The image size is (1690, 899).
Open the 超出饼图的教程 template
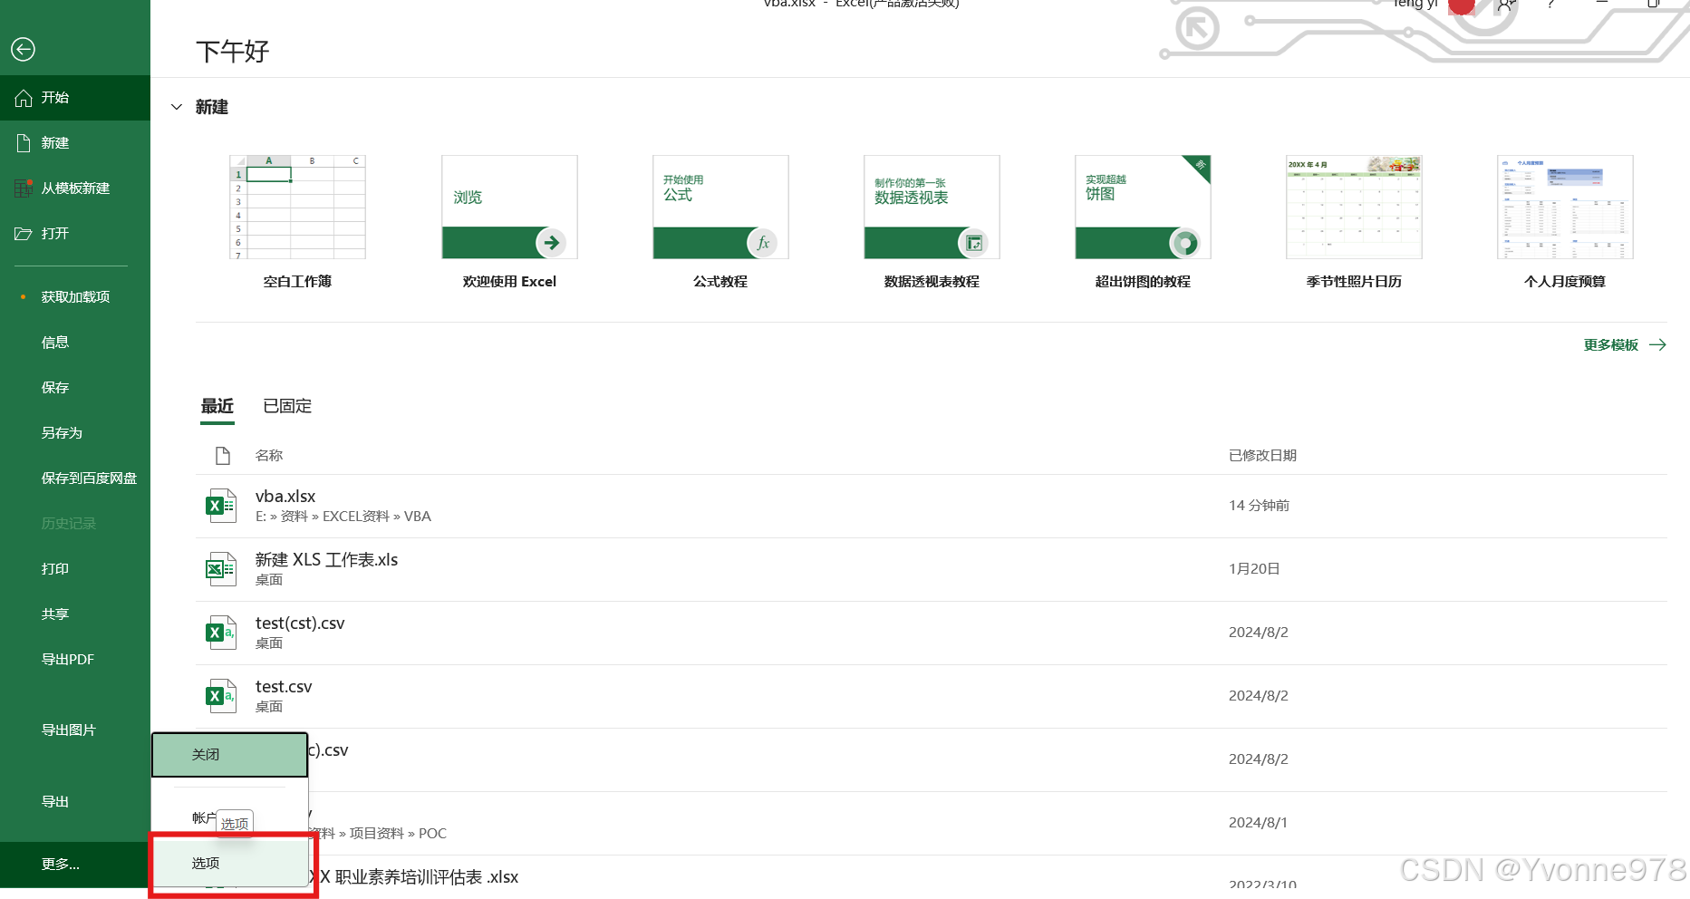(x=1143, y=208)
